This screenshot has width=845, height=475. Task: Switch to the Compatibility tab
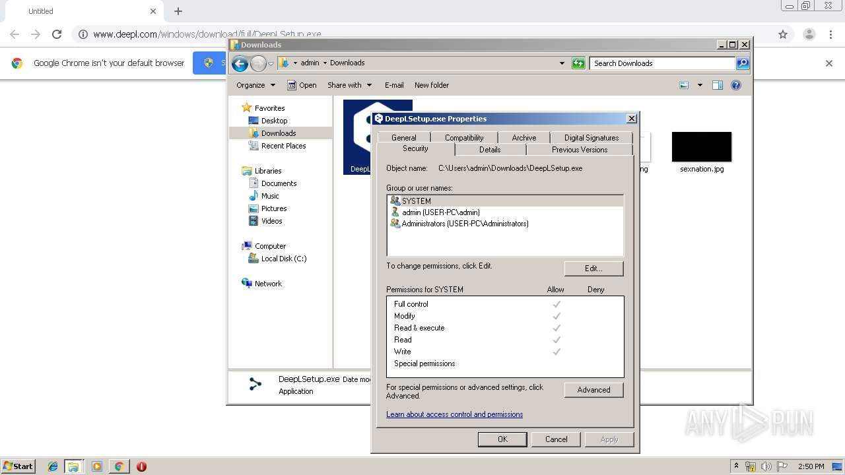click(x=464, y=138)
